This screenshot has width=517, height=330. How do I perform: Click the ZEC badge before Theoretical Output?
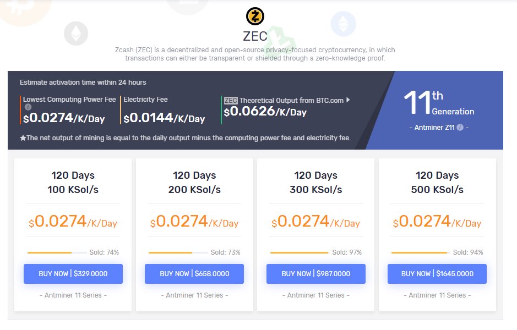(x=231, y=101)
